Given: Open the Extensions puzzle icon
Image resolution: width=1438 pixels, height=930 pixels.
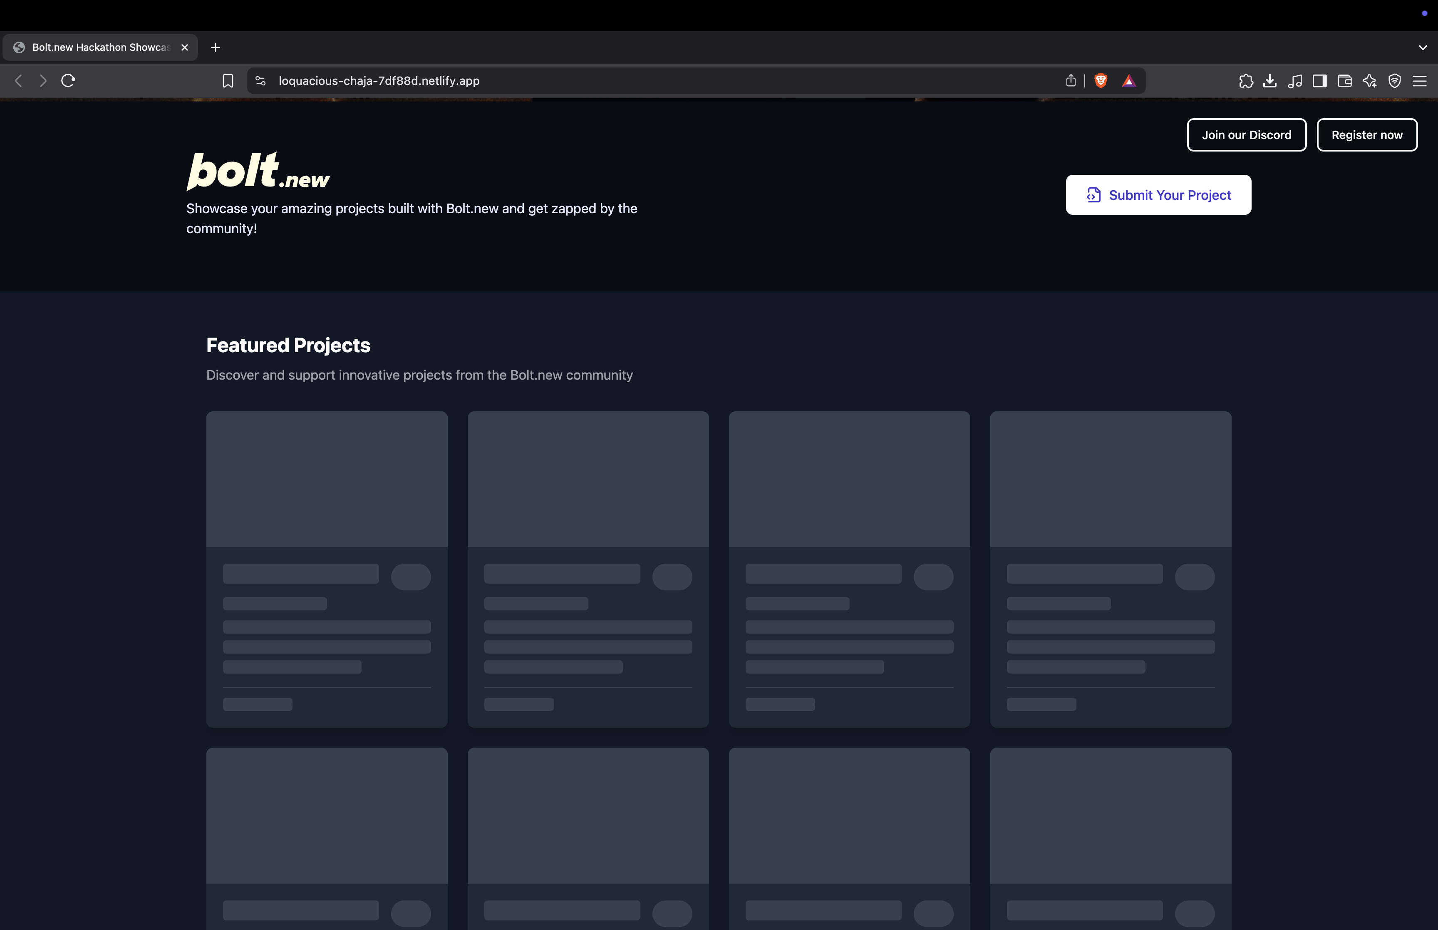Looking at the screenshot, I should pyautogui.click(x=1245, y=81).
